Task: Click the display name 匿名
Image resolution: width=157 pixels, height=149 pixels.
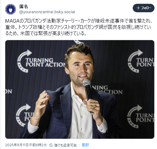Action: (x=24, y=7)
